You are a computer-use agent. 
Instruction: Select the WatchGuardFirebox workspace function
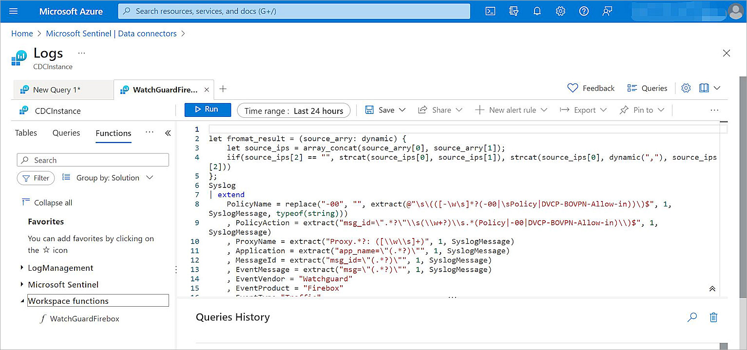click(x=85, y=319)
